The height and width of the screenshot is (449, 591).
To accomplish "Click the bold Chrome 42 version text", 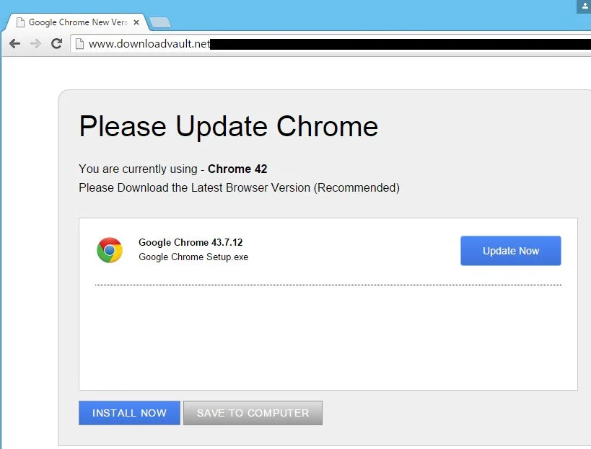I will 237,169.
